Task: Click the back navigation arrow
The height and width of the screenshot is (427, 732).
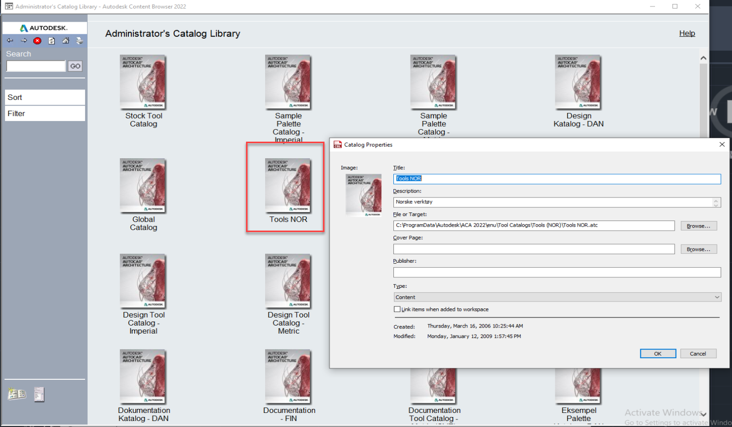Action: pos(10,41)
